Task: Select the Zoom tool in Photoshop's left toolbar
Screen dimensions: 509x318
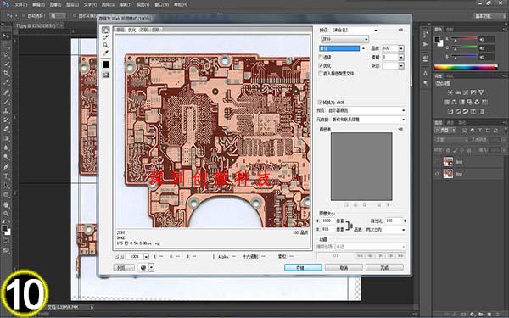Action: [6, 214]
